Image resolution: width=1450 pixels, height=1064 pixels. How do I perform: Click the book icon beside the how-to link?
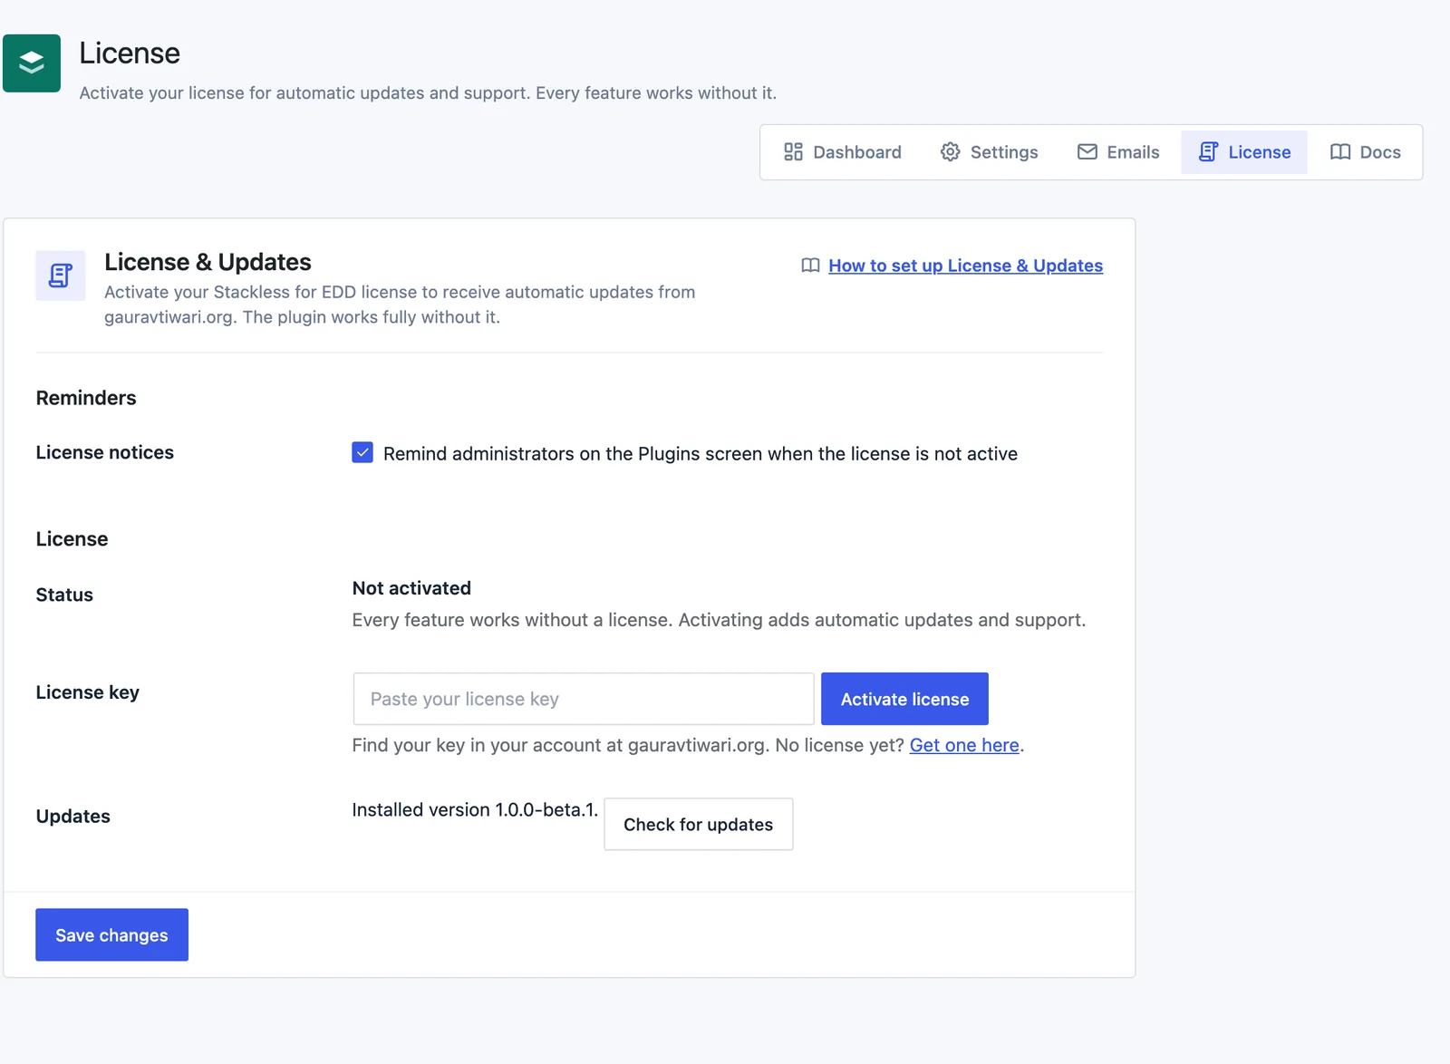pyautogui.click(x=810, y=266)
